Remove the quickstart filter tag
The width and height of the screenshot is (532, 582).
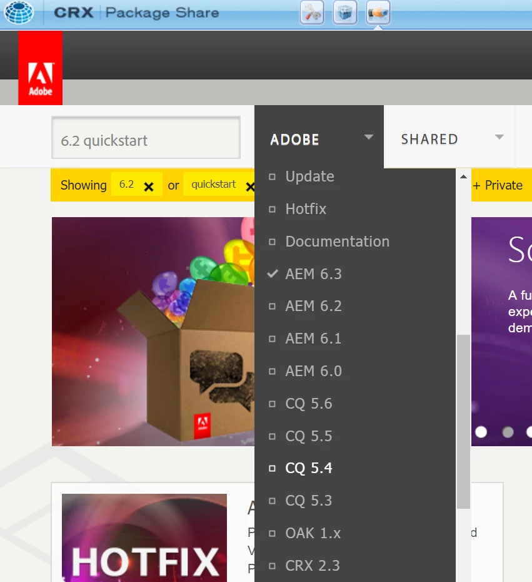pos(250,186)
